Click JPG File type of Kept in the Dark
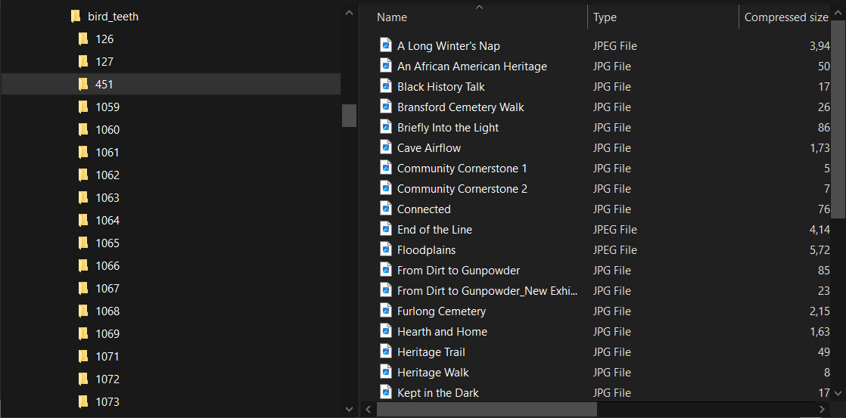Screen dimensions: 846x418 (x=612, y=393)
